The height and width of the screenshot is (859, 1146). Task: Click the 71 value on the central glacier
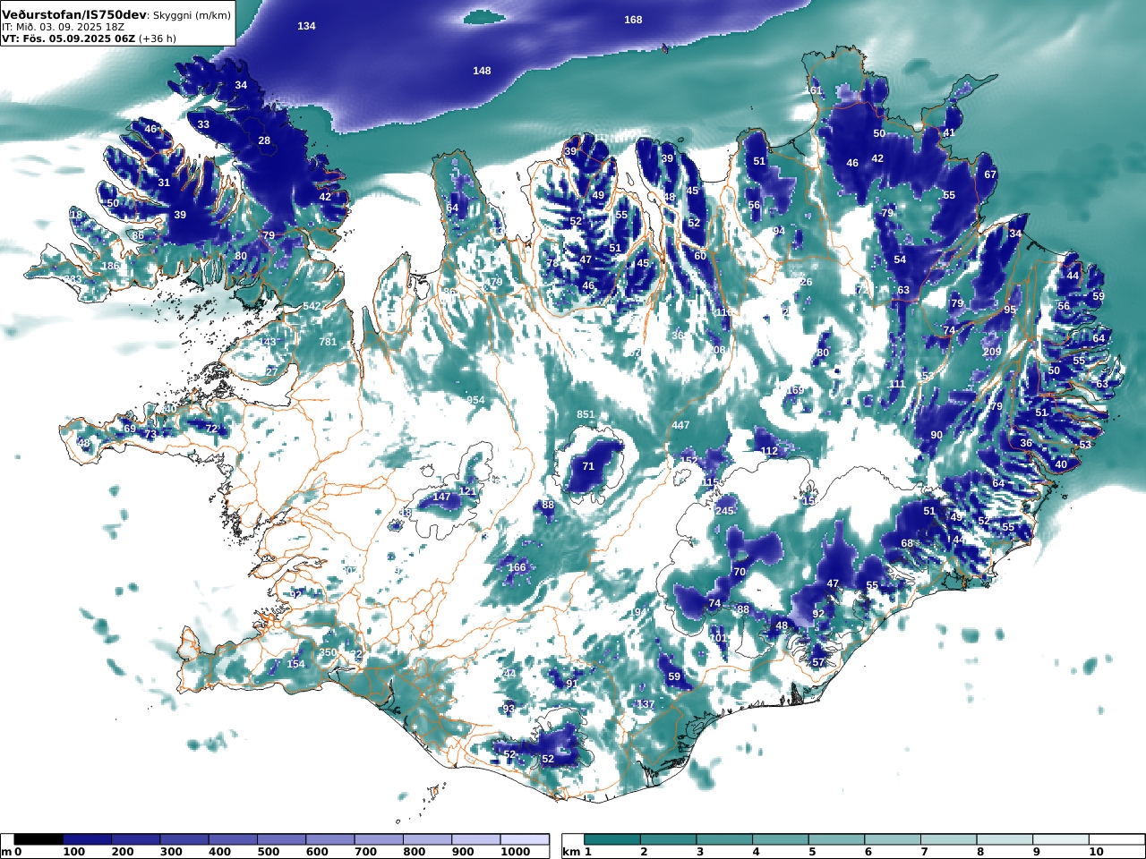point(588,466)
